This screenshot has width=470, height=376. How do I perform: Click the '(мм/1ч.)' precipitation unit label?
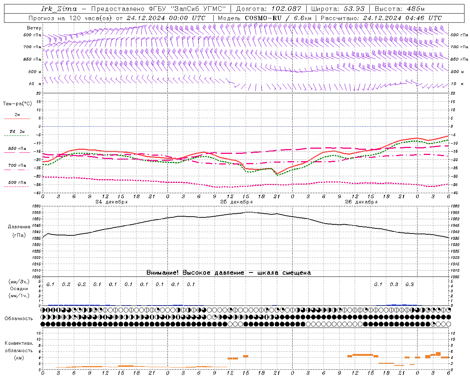(19, 296)
